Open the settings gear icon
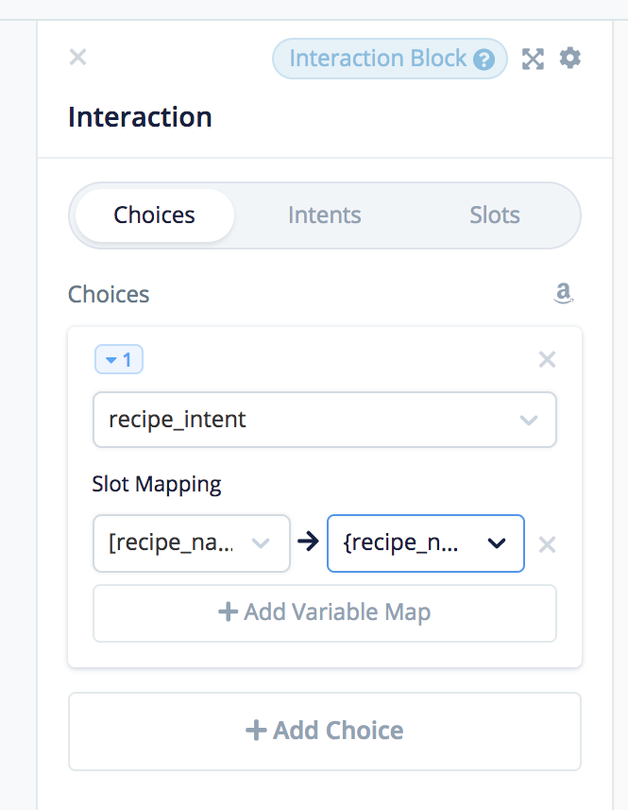The height and width of the screenshot is (810, 628). (x=569, y=58)
